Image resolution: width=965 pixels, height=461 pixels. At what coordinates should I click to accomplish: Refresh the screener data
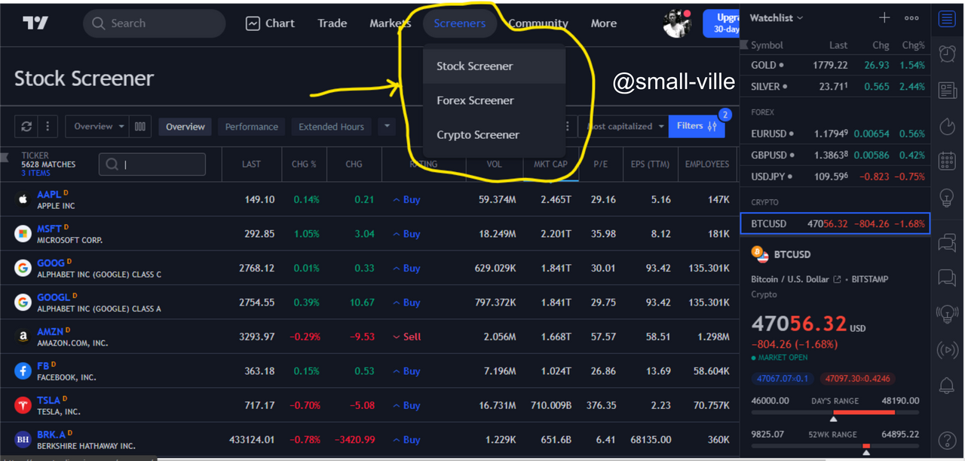[x=26, y=127]
